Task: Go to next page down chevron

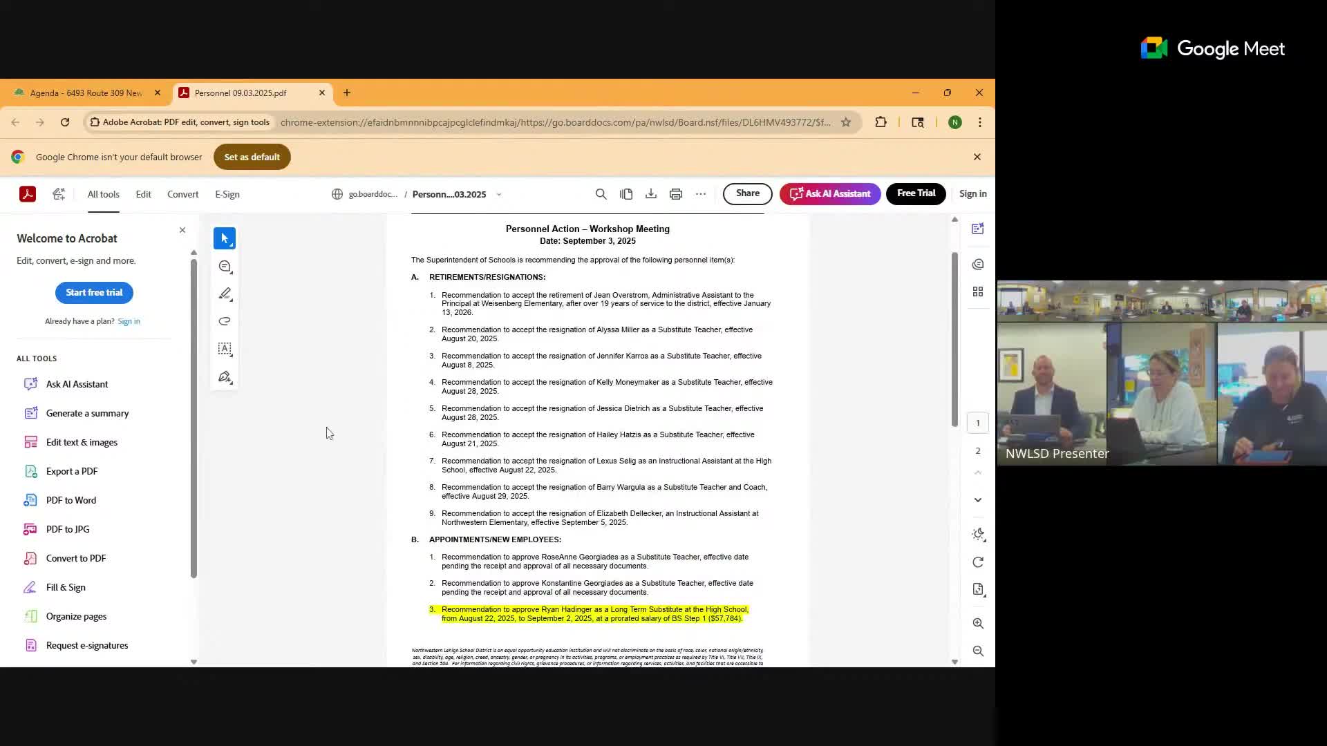Action: (977, 499)
